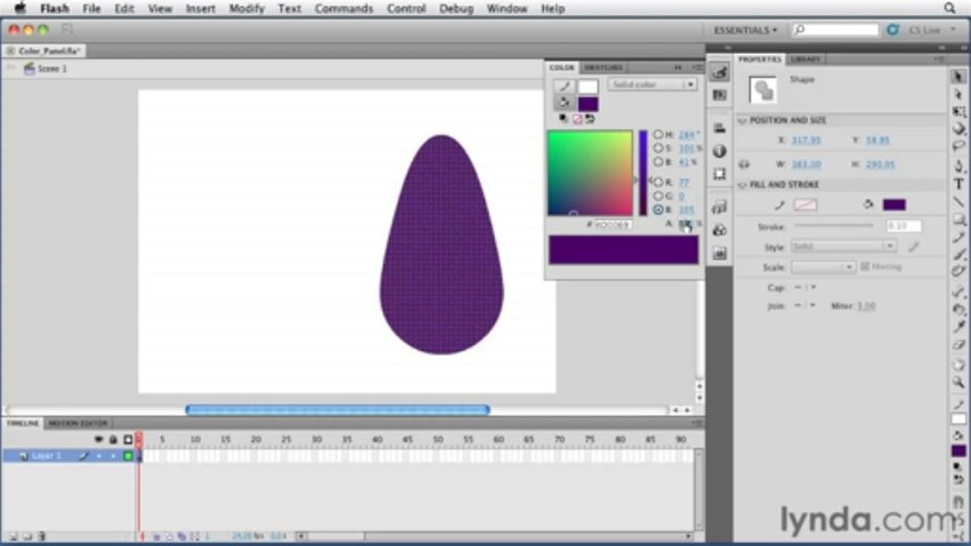This screenshot has height=546, width=971.
Task: Toggle the Hinting checkbox
Action: 865,267
